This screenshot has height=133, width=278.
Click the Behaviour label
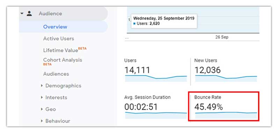click(58, 121)
